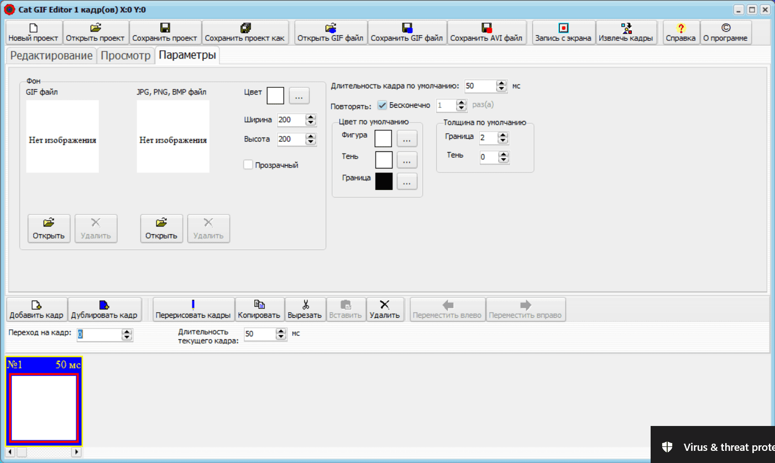Create a new project with Новый проект
Viewport: 775px width, 463px height.
click(x=34, y=33)
